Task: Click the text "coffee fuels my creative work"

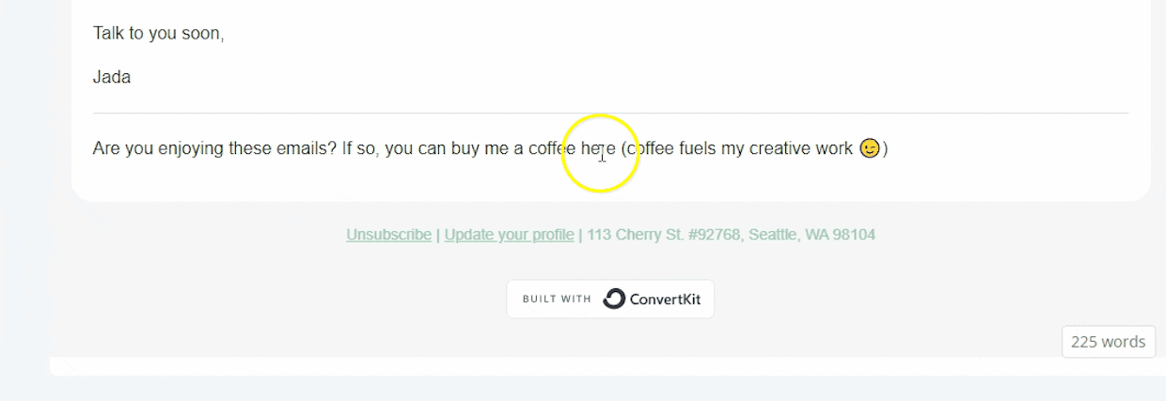Action: pos(740,148)
